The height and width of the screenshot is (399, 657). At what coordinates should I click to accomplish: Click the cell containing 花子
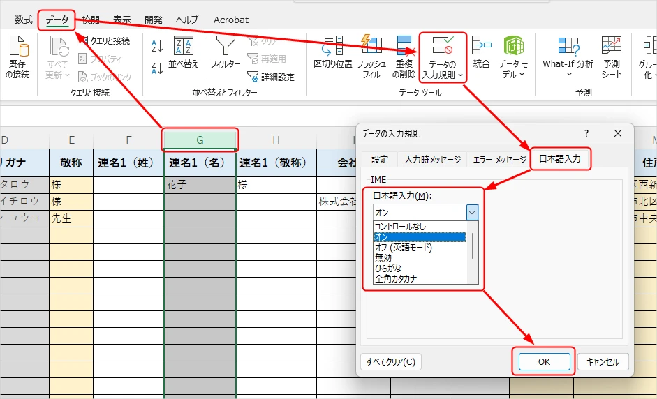tap(200, 185)
